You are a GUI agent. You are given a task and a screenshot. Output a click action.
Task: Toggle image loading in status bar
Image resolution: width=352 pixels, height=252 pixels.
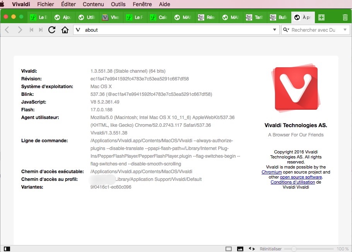pos(240,249)
